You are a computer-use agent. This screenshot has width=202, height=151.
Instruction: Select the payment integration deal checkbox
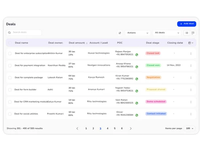pyautogui.click(x=10, y=66)
